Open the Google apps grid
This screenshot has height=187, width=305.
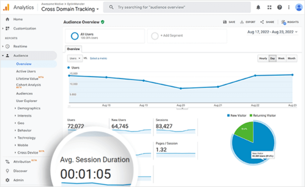coord(269,7)
